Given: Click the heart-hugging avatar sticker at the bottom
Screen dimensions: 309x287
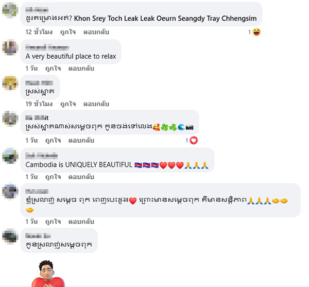Looking at the screenshot, I should coord(48,273).
